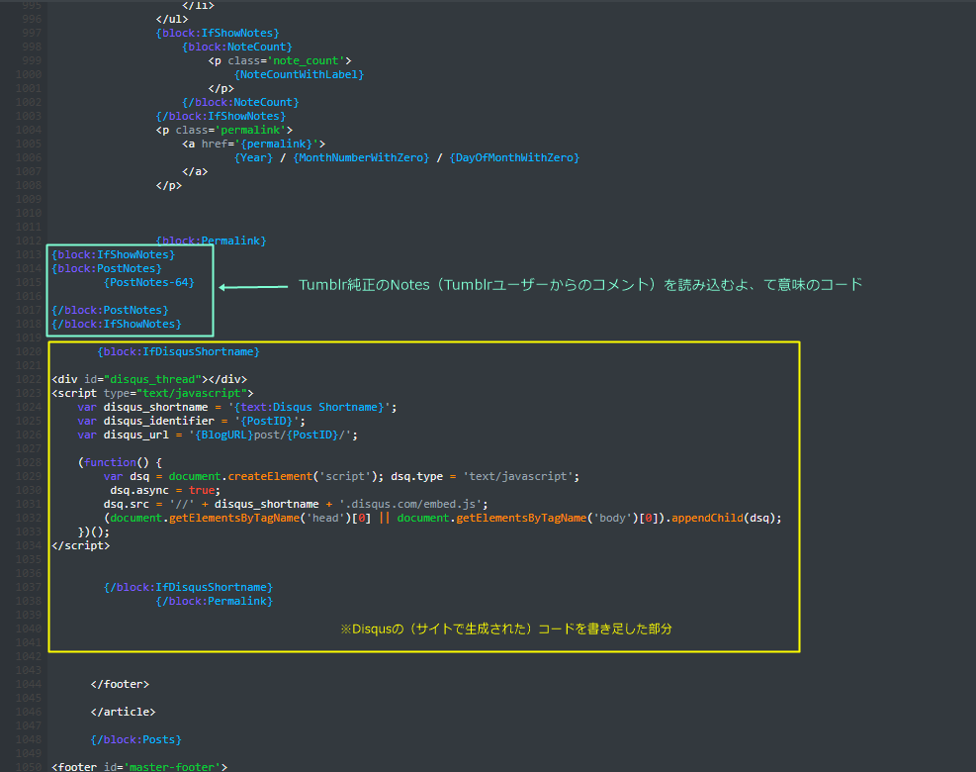This screenshot has width=976, height=772.
Task: Click the closing {/block:IfDisqusShortname} tag
Action: (188, 587)
